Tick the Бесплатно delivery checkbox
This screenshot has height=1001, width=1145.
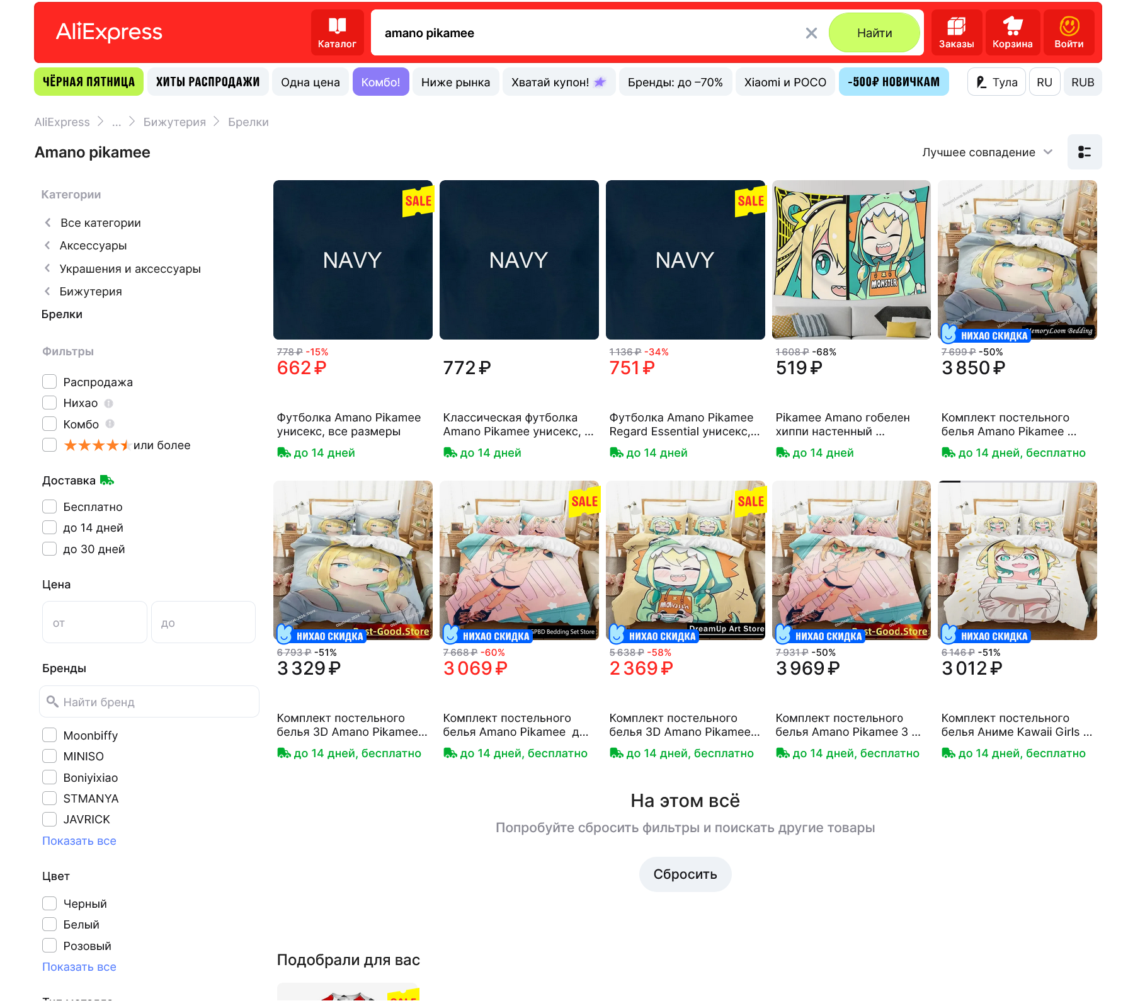pyautogui.click(x=49, y=506)
